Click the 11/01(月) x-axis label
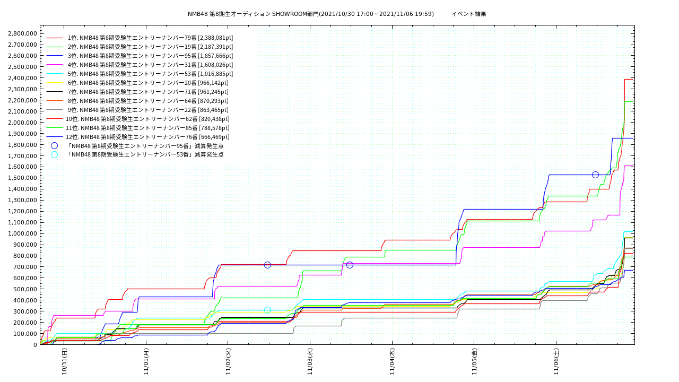Image resolution: width=679 pixels, height=382 pixels. coord(146,362)
